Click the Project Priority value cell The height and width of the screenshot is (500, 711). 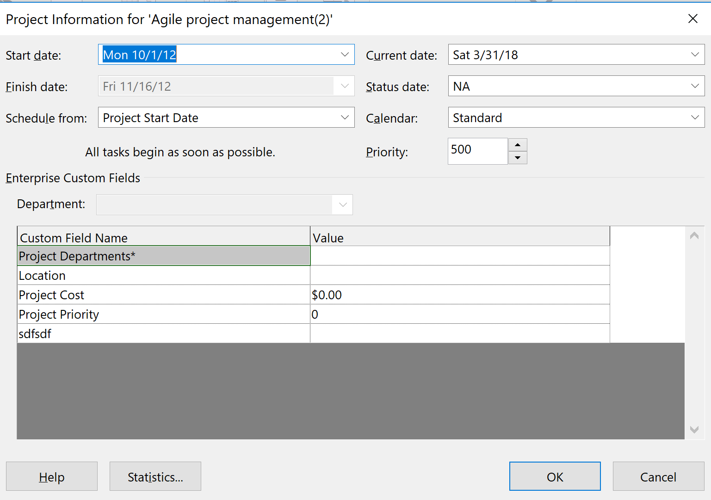[x=459, y=315]
